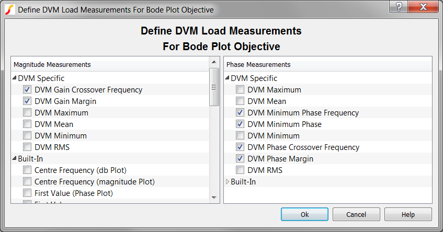Check First Value (Phase Plot) checkbox
443x232 pixels.
click(27, 193)
